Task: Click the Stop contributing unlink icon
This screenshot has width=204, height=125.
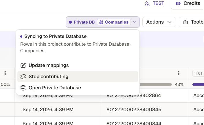Action: (x=23, y=76)
